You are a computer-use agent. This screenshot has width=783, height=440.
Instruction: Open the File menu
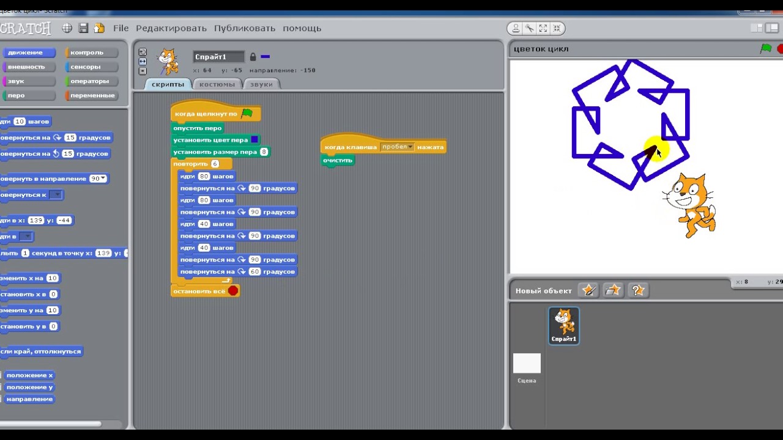tap(121, 28)
